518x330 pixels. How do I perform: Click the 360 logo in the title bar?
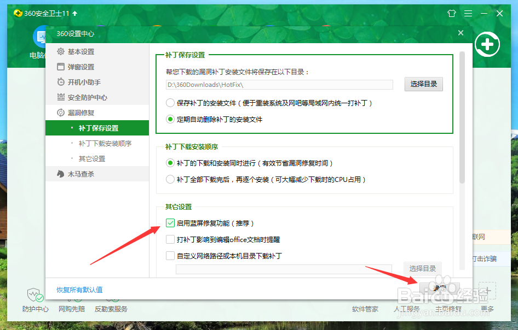click(18, 13)
